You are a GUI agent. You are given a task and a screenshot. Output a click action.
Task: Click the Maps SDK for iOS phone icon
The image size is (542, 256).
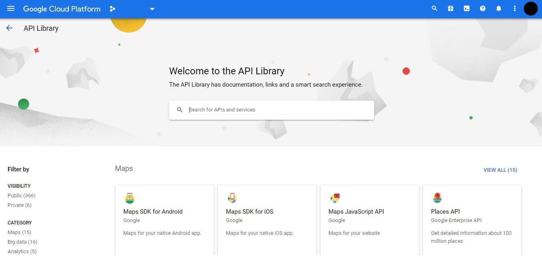[232, 197]
